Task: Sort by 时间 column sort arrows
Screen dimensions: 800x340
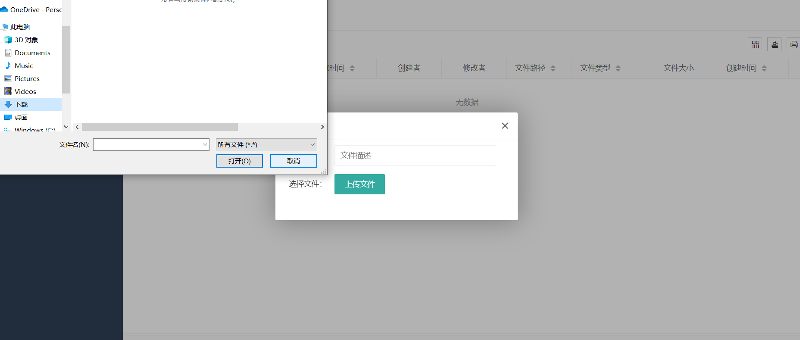Action: (352, 68)
